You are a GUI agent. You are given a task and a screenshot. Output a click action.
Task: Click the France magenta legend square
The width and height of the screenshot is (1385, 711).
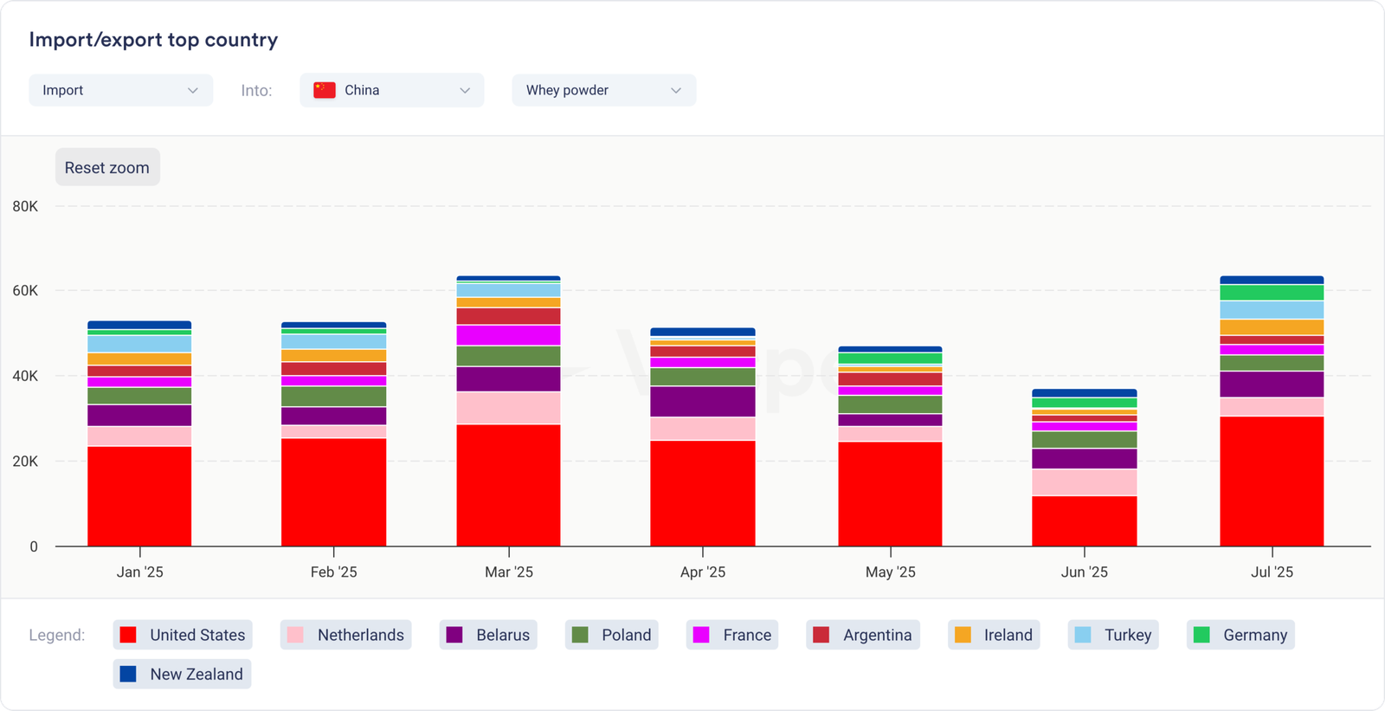[x=701, y=635]
